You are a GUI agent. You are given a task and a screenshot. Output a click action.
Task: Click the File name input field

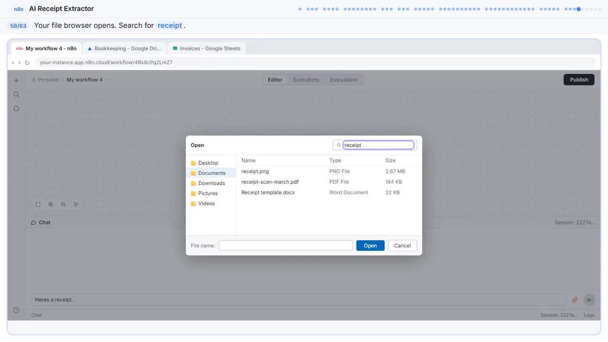[285, 246]
